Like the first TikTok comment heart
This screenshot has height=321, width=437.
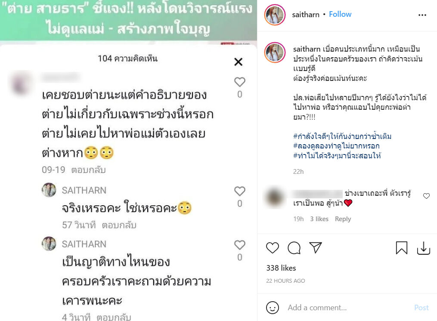coord(240,82)
